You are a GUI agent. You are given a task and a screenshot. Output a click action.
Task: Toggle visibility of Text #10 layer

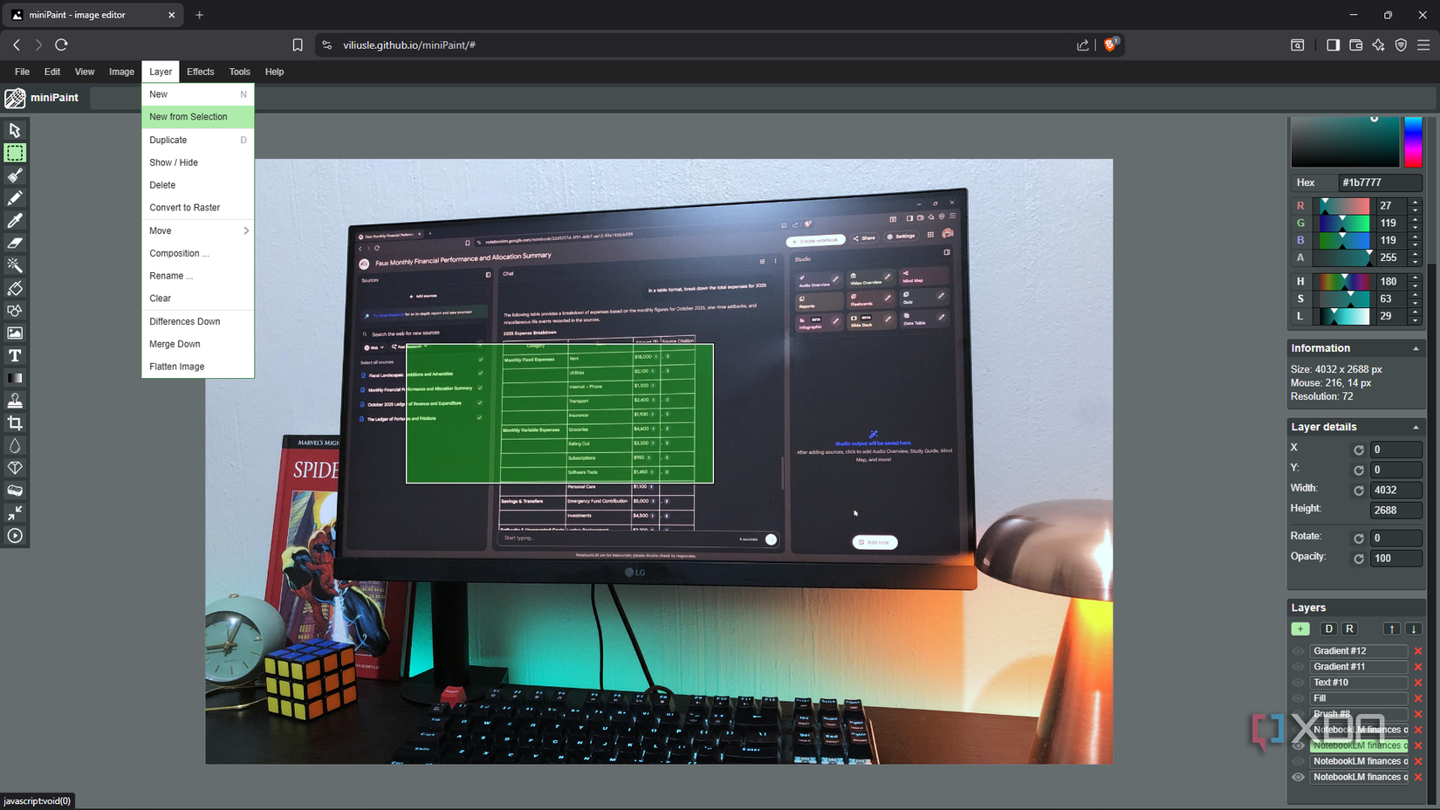pyautogui.click(x=1298, y=683)
